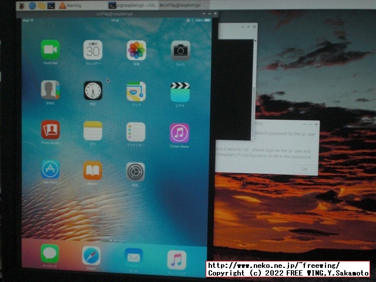Click OK in the Warning dialog

[305, 169]
